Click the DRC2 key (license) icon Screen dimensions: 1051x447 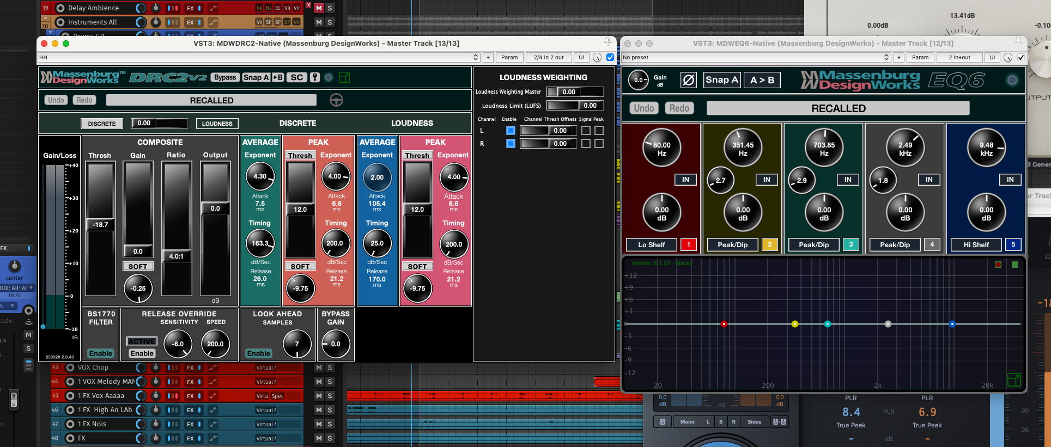pyautogui.click(x=315, y=77)
